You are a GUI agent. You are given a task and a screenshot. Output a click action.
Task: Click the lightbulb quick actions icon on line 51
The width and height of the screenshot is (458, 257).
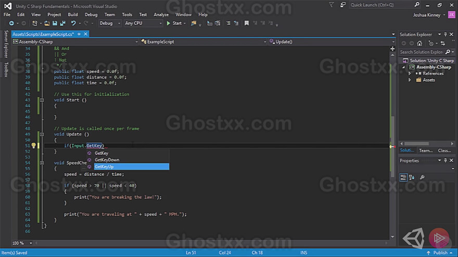33,145
